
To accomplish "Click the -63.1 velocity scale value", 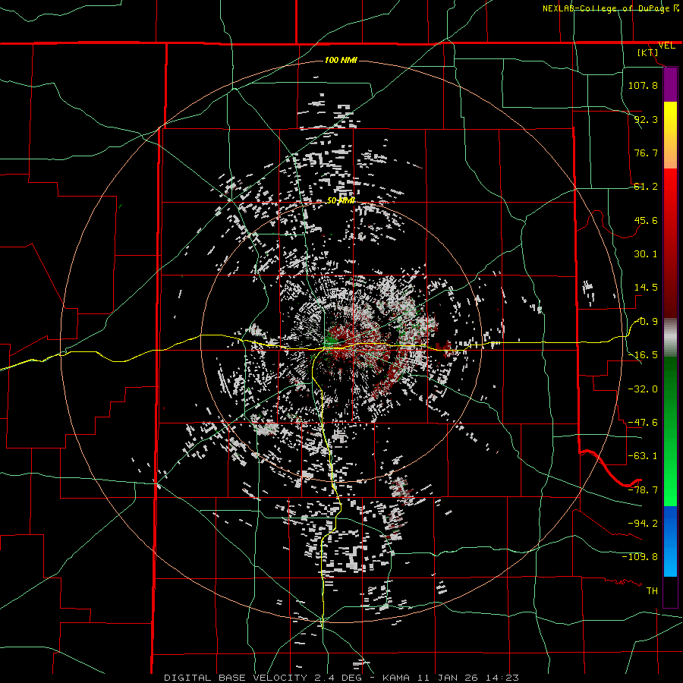I will 643,456.
